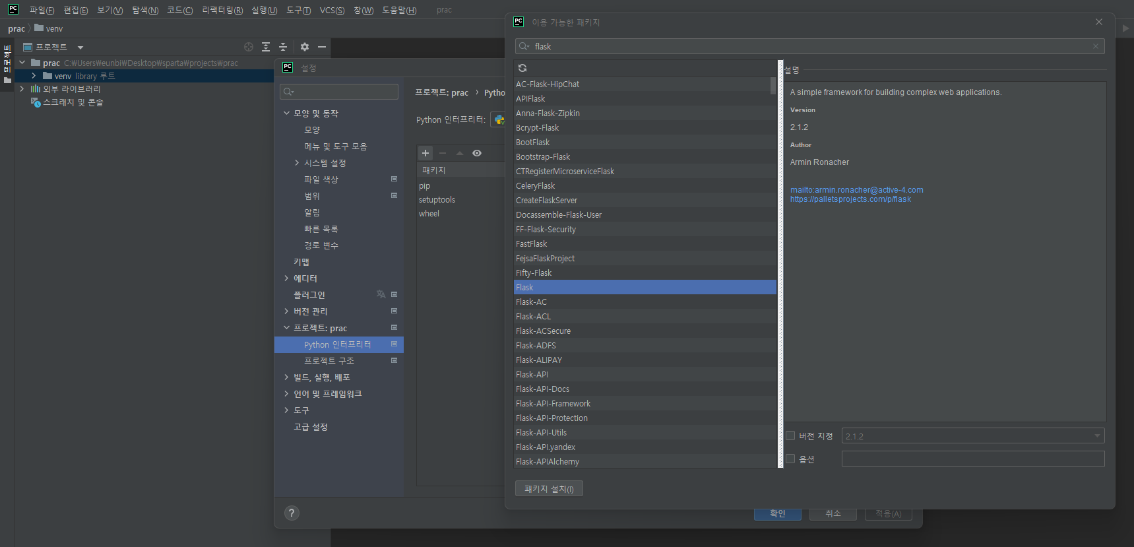Hide the project tool window
This screenshot has width=1134, height=547.
pyautogui.click(x=322, y=47)
